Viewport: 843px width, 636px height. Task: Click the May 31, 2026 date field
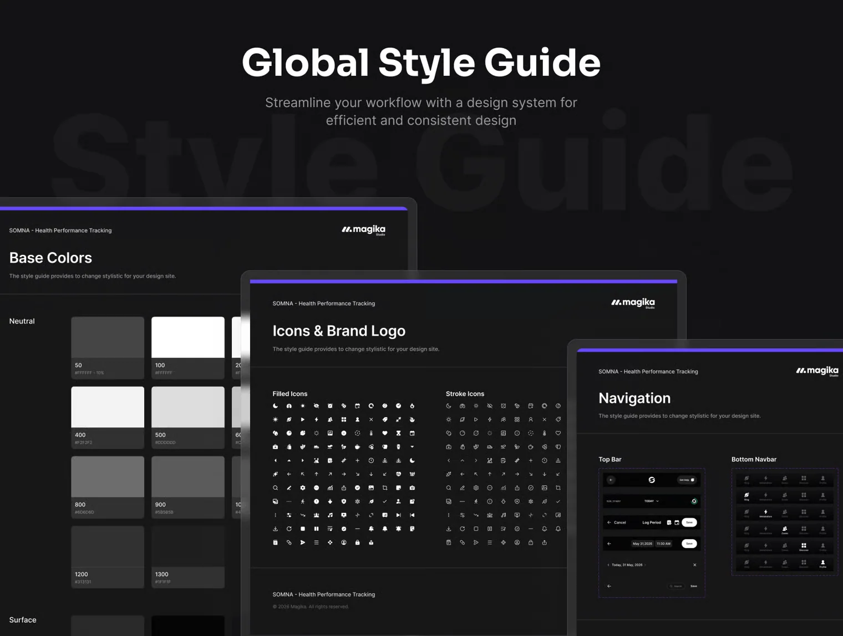pos(642,543)
